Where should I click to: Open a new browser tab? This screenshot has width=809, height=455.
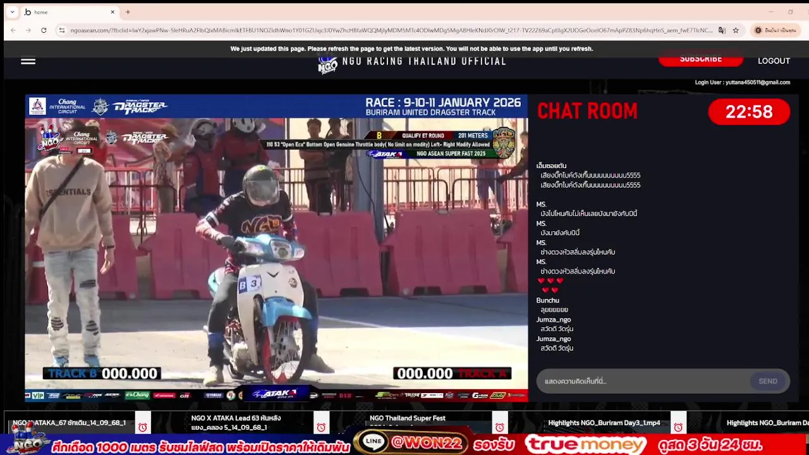pyautogui.click(x=128, y=12)
